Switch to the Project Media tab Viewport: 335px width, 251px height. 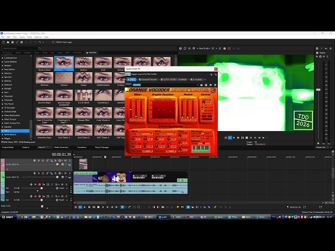(x=8, y=147)
